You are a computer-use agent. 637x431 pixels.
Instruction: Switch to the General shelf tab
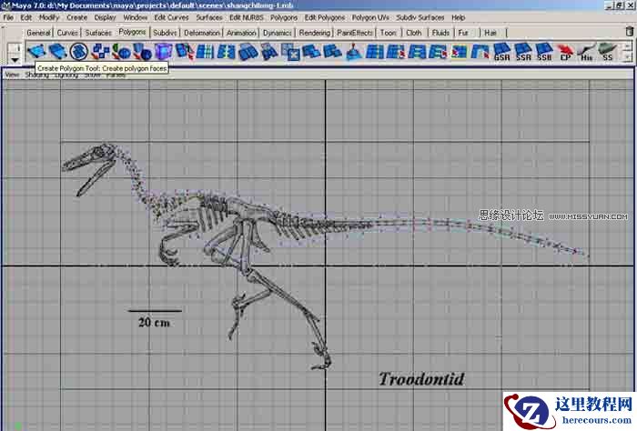(x=38, y=33)
